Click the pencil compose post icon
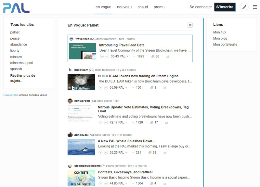This screenshot has height=187, width=260. click(244, 7)
